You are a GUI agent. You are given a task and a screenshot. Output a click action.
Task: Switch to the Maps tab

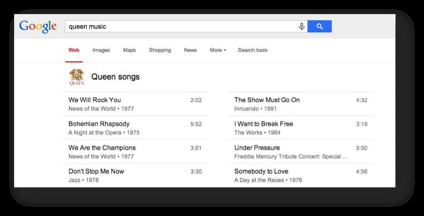pyautogui.click(x=129, y=50)
